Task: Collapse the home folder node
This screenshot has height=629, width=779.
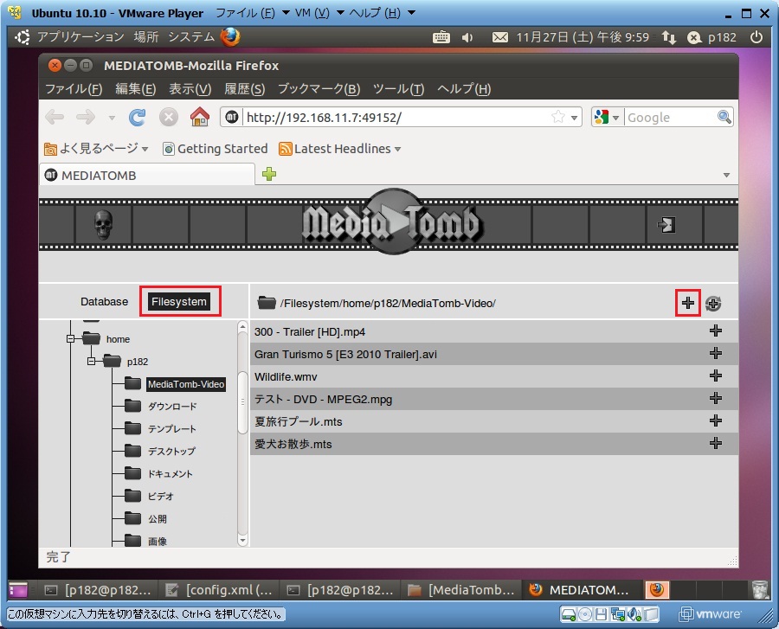Action: [x=71, y=338]
